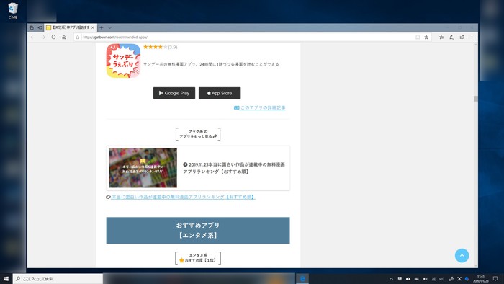Click the volume speaker tray icon

coord(441,279)
